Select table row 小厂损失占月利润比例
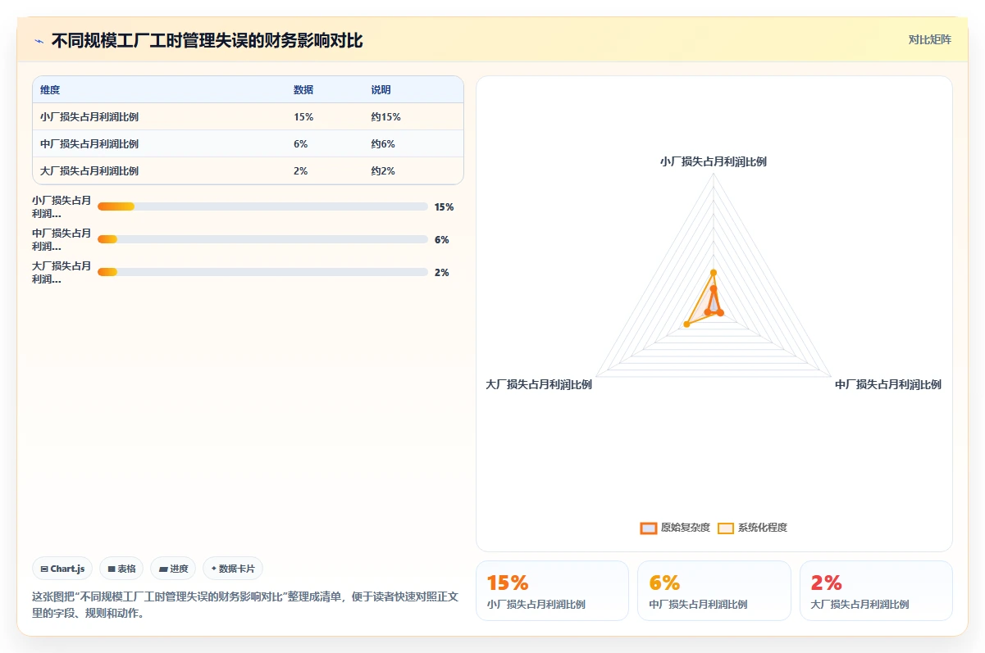This screenshot has width=985, height=653. (x=248, y=117)
